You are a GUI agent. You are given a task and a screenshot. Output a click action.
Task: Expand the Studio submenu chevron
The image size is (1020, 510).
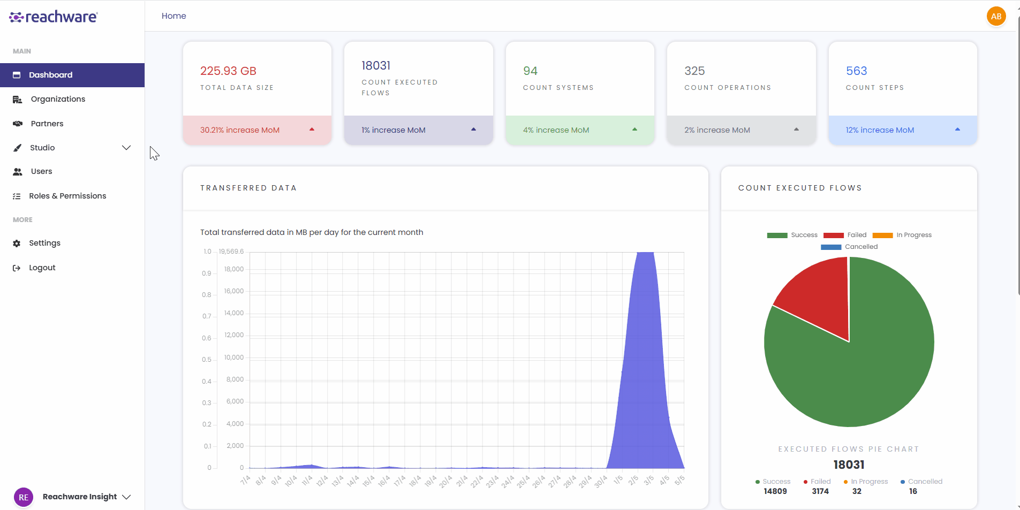(126, 148)
